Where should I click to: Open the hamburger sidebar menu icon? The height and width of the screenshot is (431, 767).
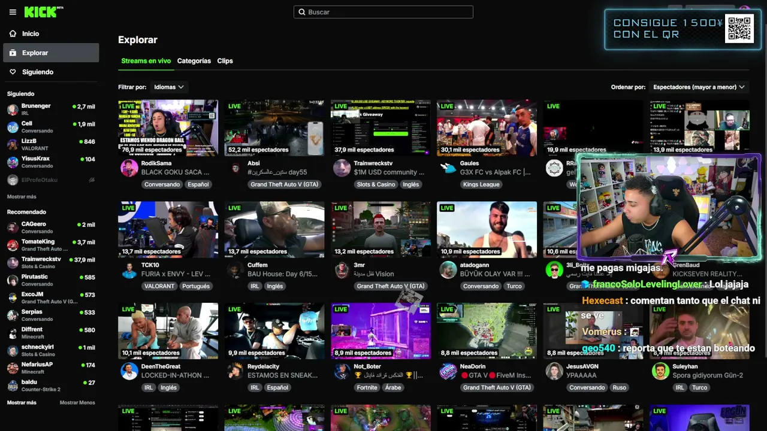tap(13, 12)
